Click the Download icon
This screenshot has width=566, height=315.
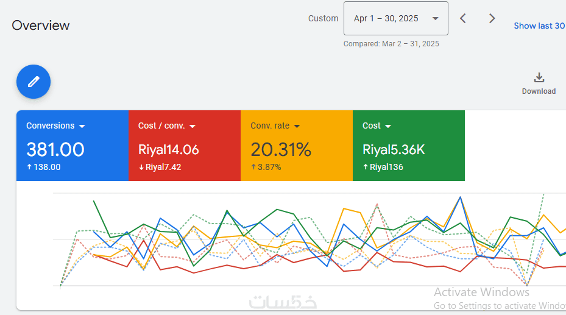(539, 78)
